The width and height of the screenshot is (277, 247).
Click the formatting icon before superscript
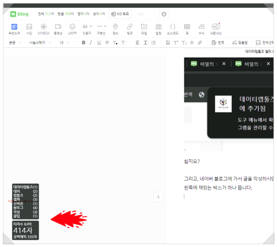pyautogui.click(x=168, y=43)
